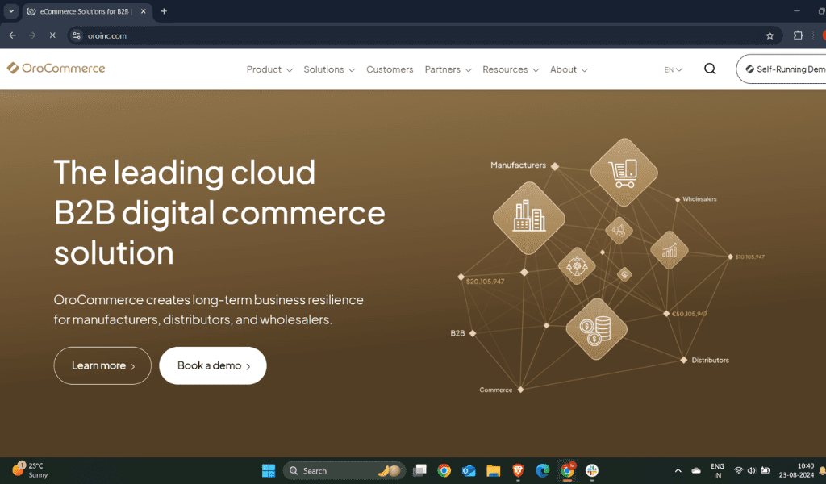Open the clock and date 23-08-2024

pos(796,470)
